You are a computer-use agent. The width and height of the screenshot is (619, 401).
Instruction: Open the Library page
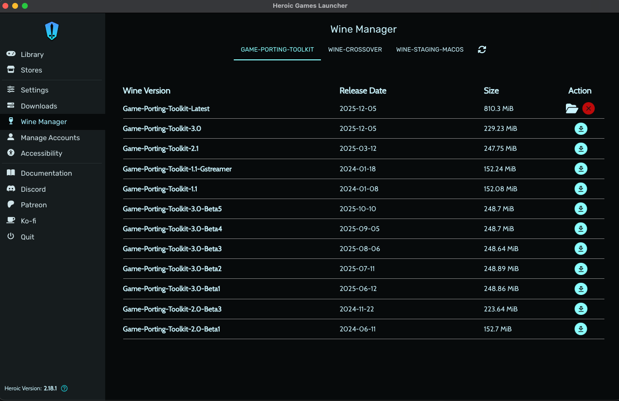point(53,54)
